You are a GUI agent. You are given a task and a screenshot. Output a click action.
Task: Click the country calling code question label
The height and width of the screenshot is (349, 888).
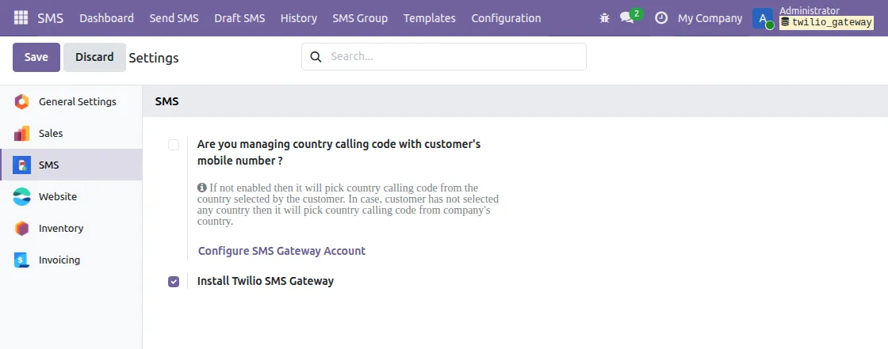click(x=339, y=152)
